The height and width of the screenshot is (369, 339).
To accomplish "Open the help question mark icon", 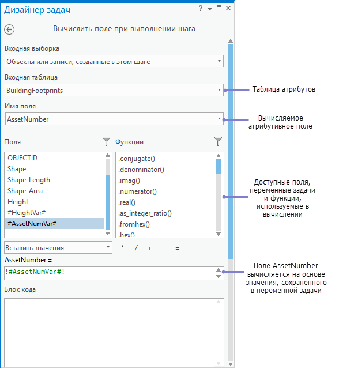I will (x=201, y=9).
